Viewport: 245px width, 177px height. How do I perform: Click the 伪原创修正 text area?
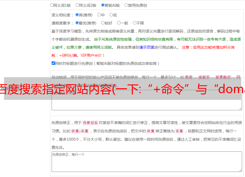click(147, 162)
